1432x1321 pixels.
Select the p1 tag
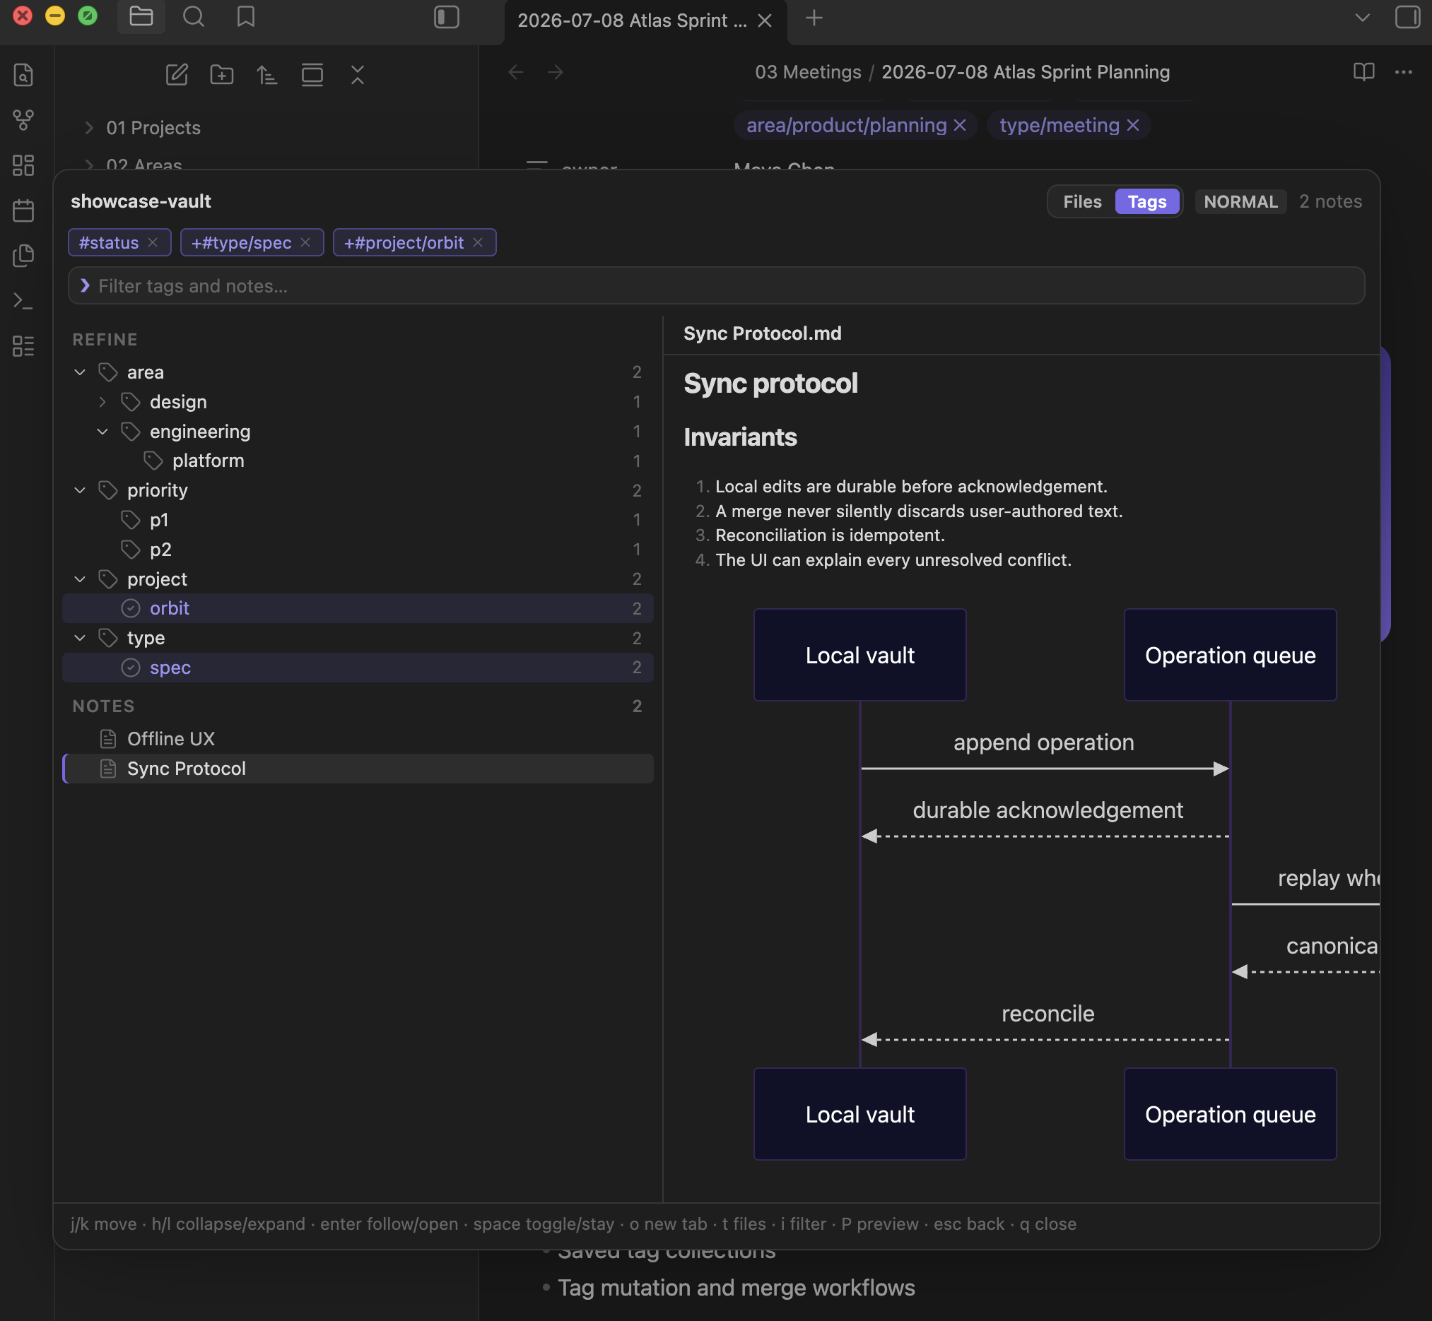(358, 520)
